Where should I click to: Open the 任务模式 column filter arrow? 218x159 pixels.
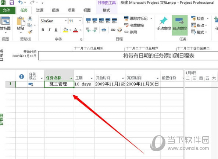point(42,78)
